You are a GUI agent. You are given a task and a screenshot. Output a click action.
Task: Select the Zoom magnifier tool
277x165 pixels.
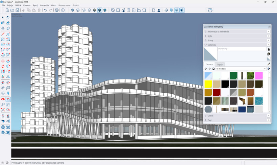tap(3, 104)
